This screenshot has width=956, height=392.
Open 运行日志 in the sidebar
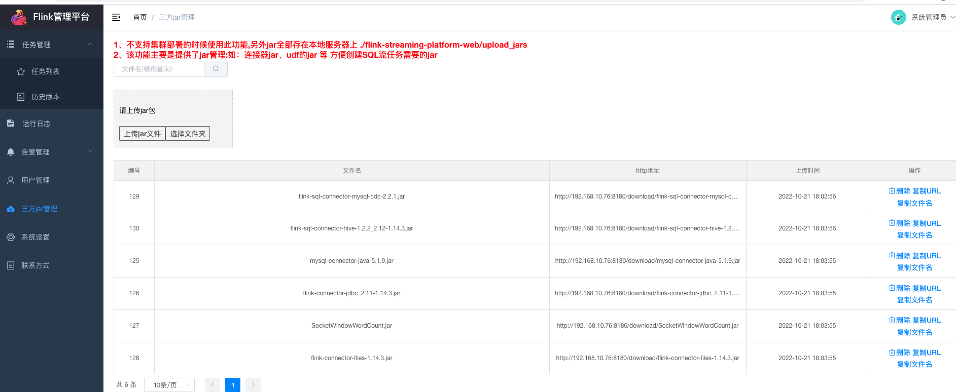[x=52, y=123]
